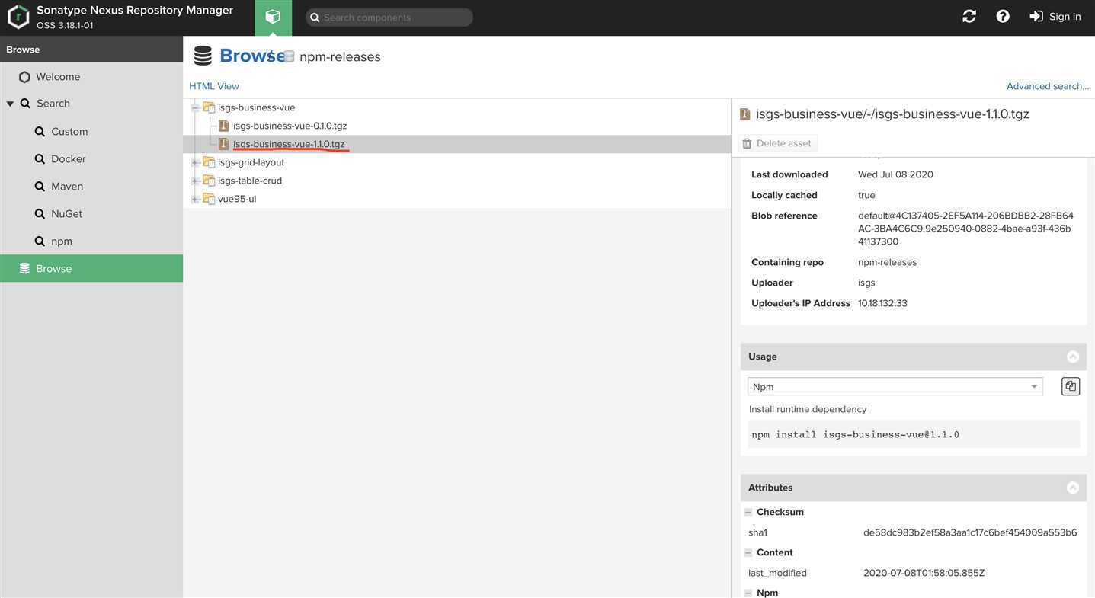
Task: Click the Browse breadcrumb heading
Action: [x=252, y=56]
